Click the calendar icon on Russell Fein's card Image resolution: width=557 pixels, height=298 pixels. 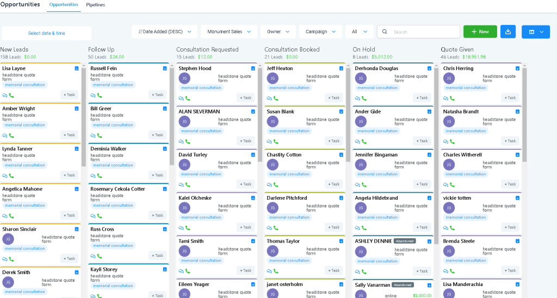(x=165, y=68)
